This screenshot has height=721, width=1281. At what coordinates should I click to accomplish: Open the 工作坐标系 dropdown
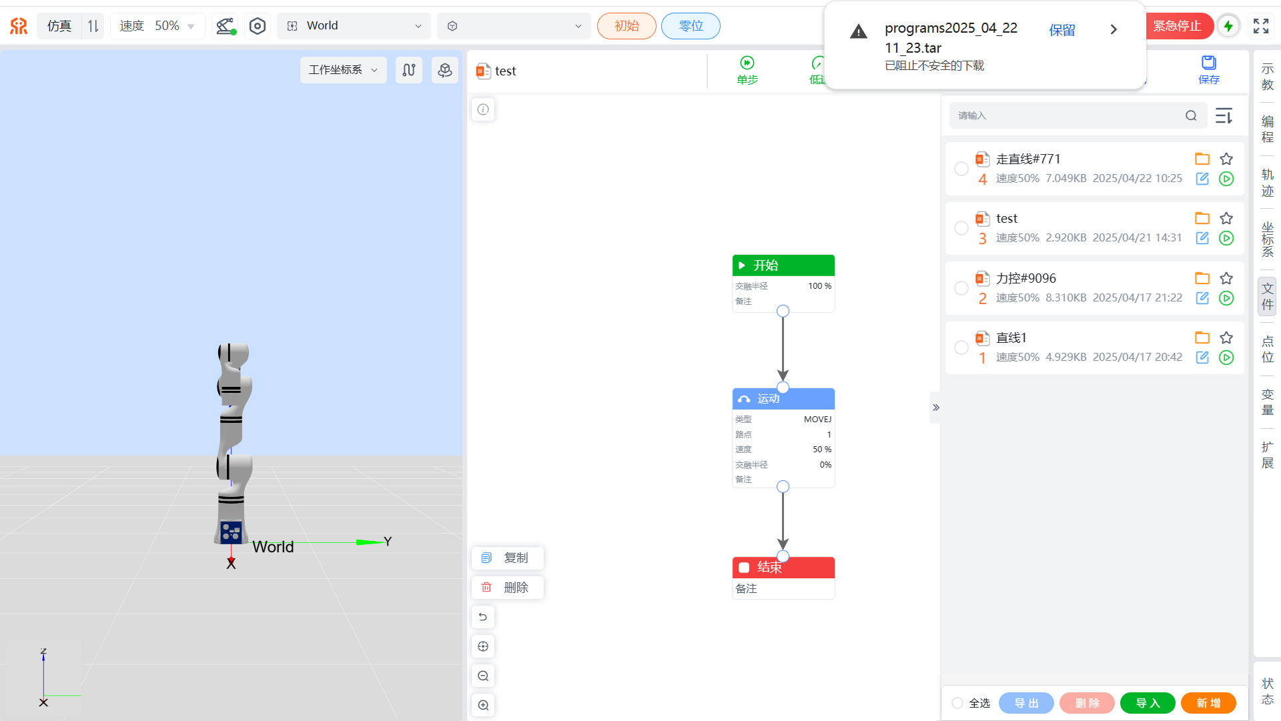click(343, 70)
